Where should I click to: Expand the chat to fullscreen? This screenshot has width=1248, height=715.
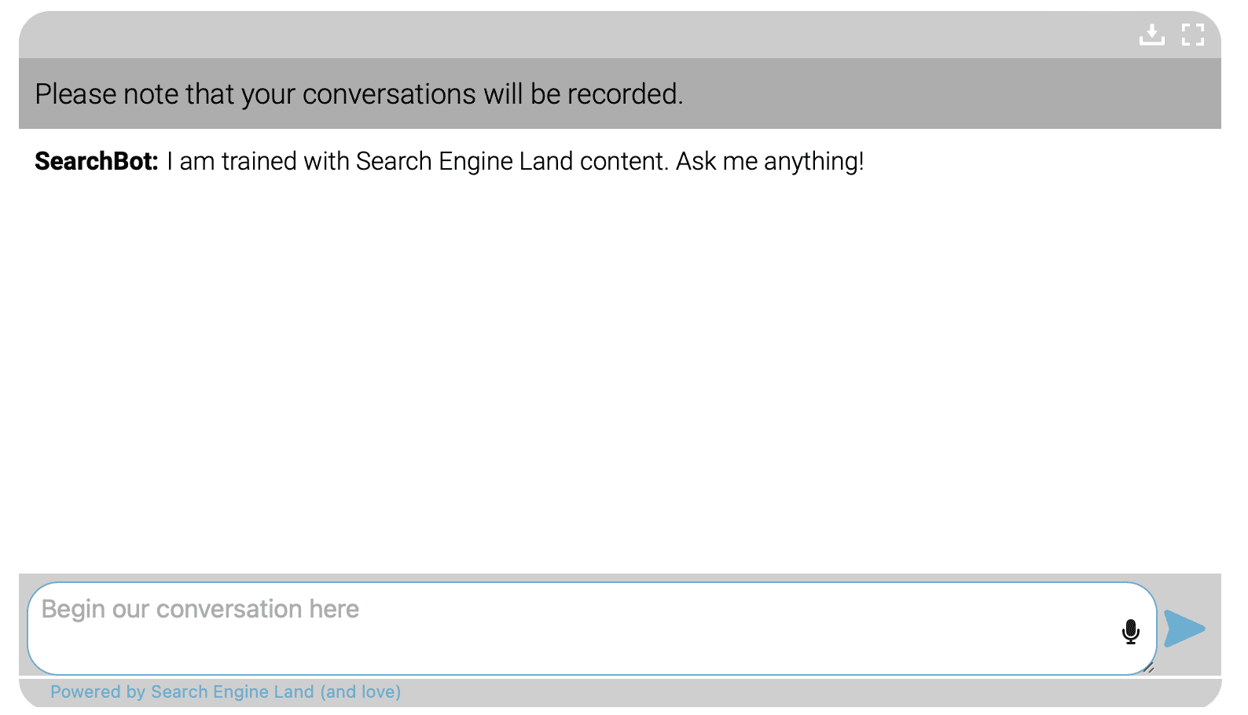click(x=1193, y=35)
